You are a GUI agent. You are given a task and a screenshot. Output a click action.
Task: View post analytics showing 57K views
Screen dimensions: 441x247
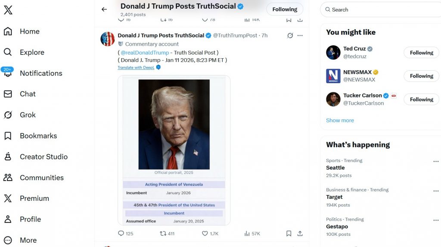pos(247,233)
